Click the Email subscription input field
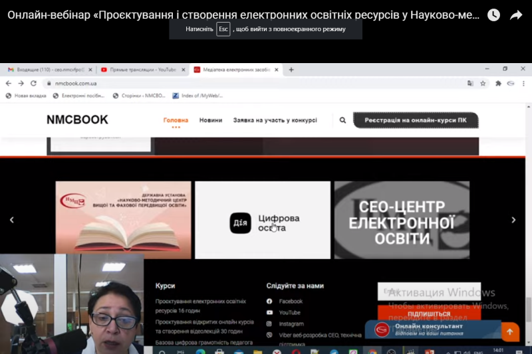Image resolution: width=532 pixels, height=354 pixels. (x=429, y=292)
